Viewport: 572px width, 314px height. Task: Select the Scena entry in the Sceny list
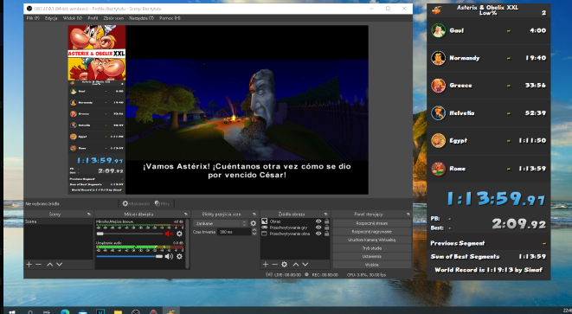(x=58, y=221)
